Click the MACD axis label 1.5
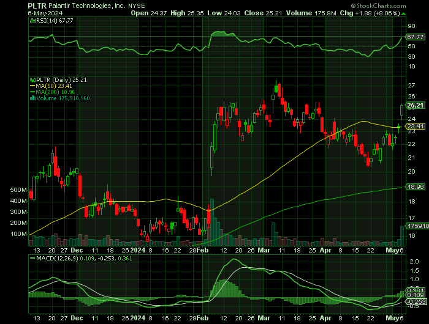Screen dimensions: 429x324 click(414, 271)
